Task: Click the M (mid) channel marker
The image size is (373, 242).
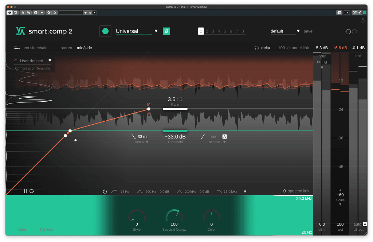Action: [149, 105]
